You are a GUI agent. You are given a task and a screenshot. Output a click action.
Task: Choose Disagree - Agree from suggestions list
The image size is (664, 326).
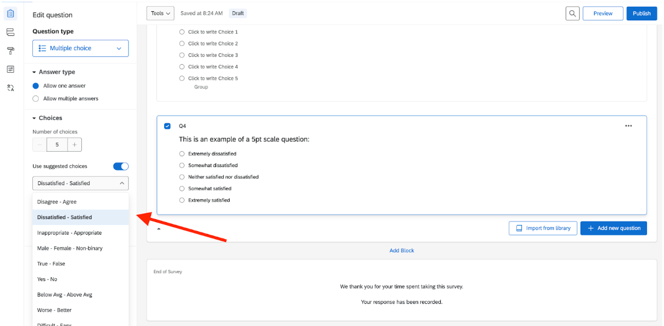click(81, 202)
